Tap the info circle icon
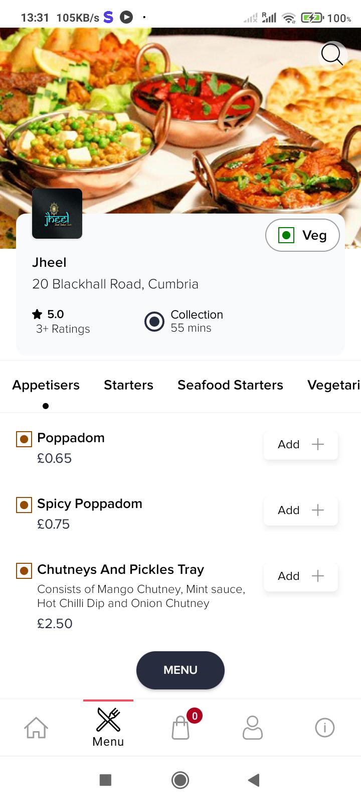The image size is (361, 804). coord(325,728)
